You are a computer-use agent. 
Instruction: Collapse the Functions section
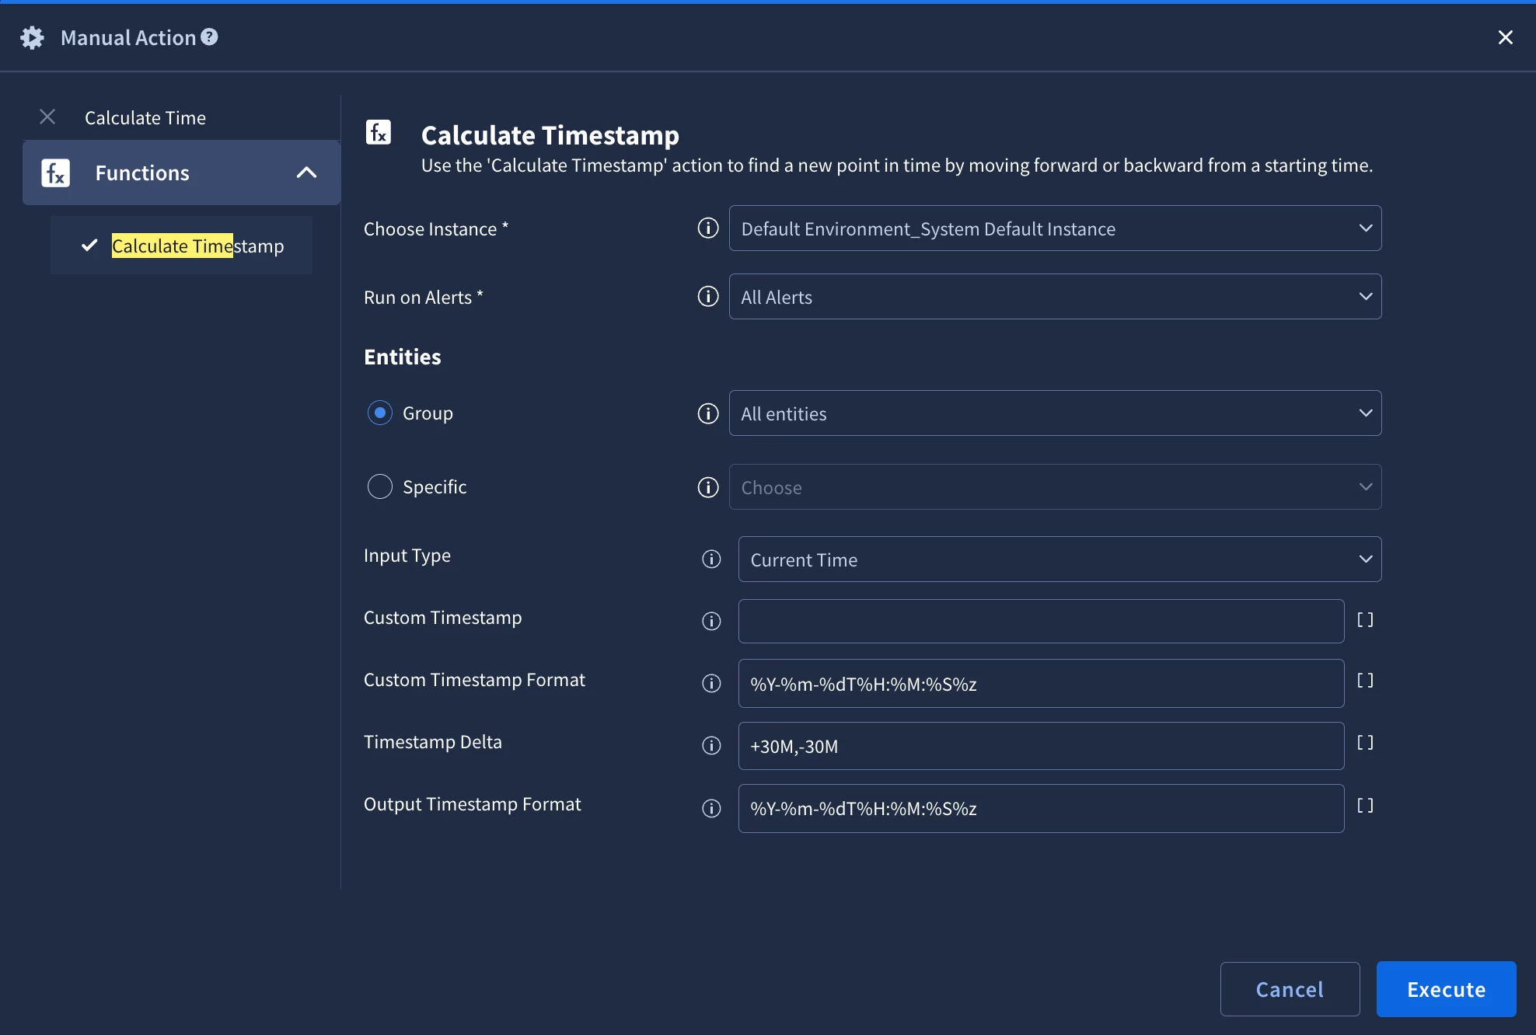pos(306,172)
